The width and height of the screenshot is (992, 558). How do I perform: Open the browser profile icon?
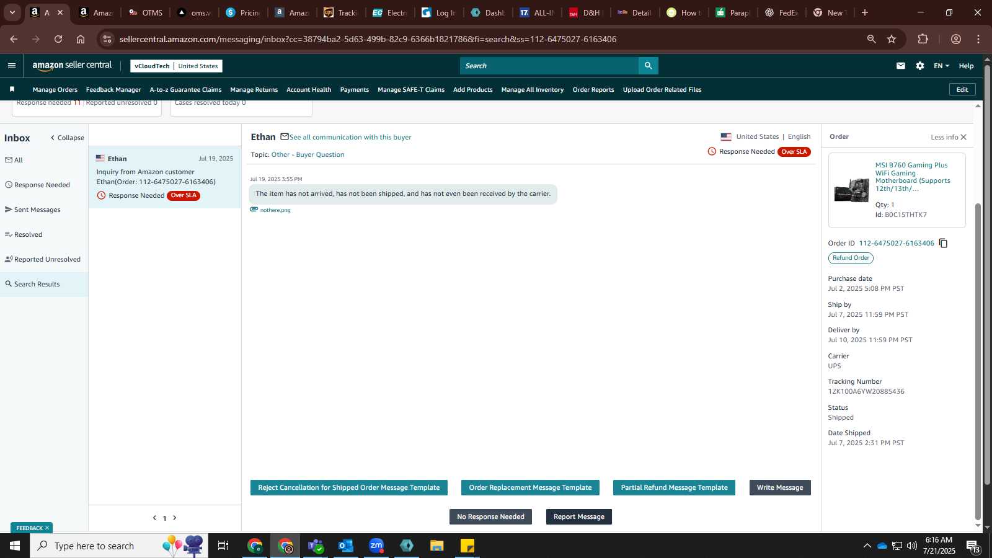[956, 39]
